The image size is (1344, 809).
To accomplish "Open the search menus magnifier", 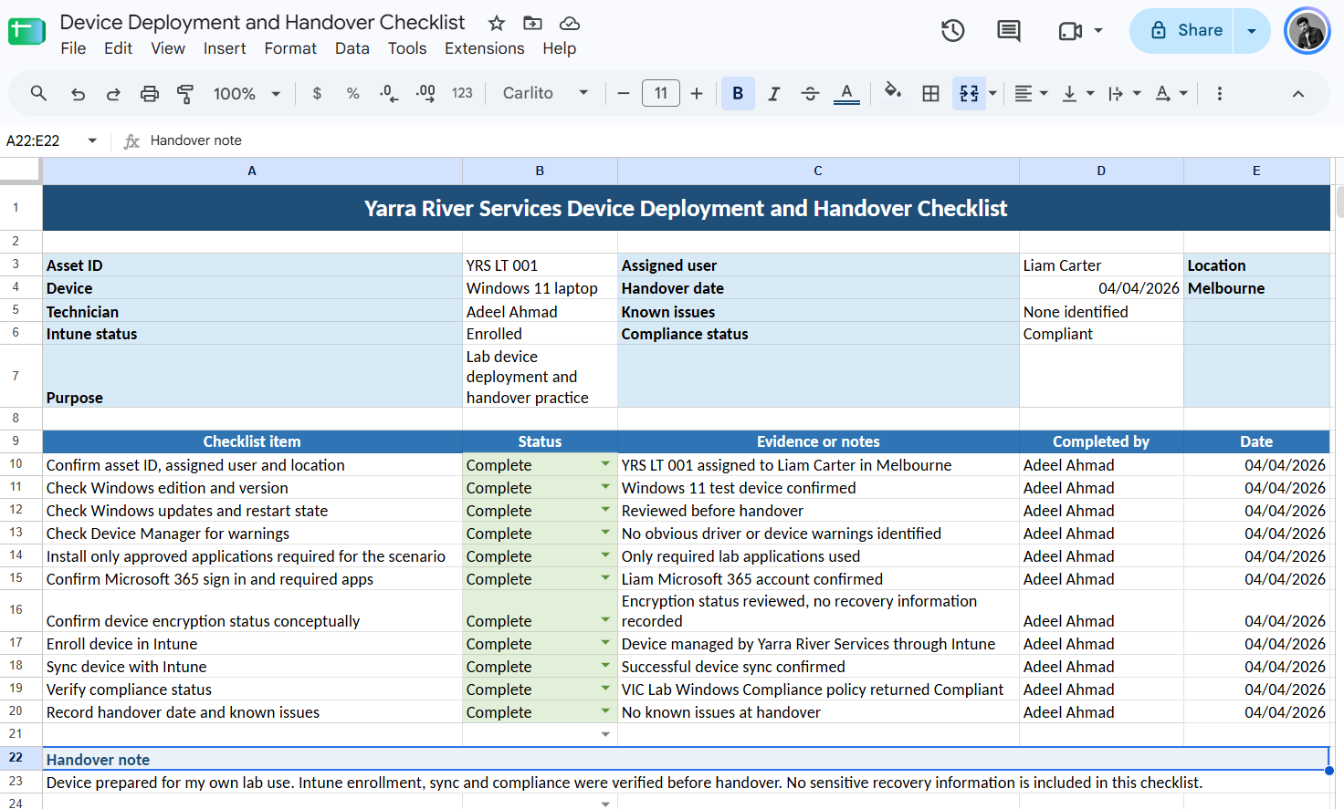I will 38,93.
